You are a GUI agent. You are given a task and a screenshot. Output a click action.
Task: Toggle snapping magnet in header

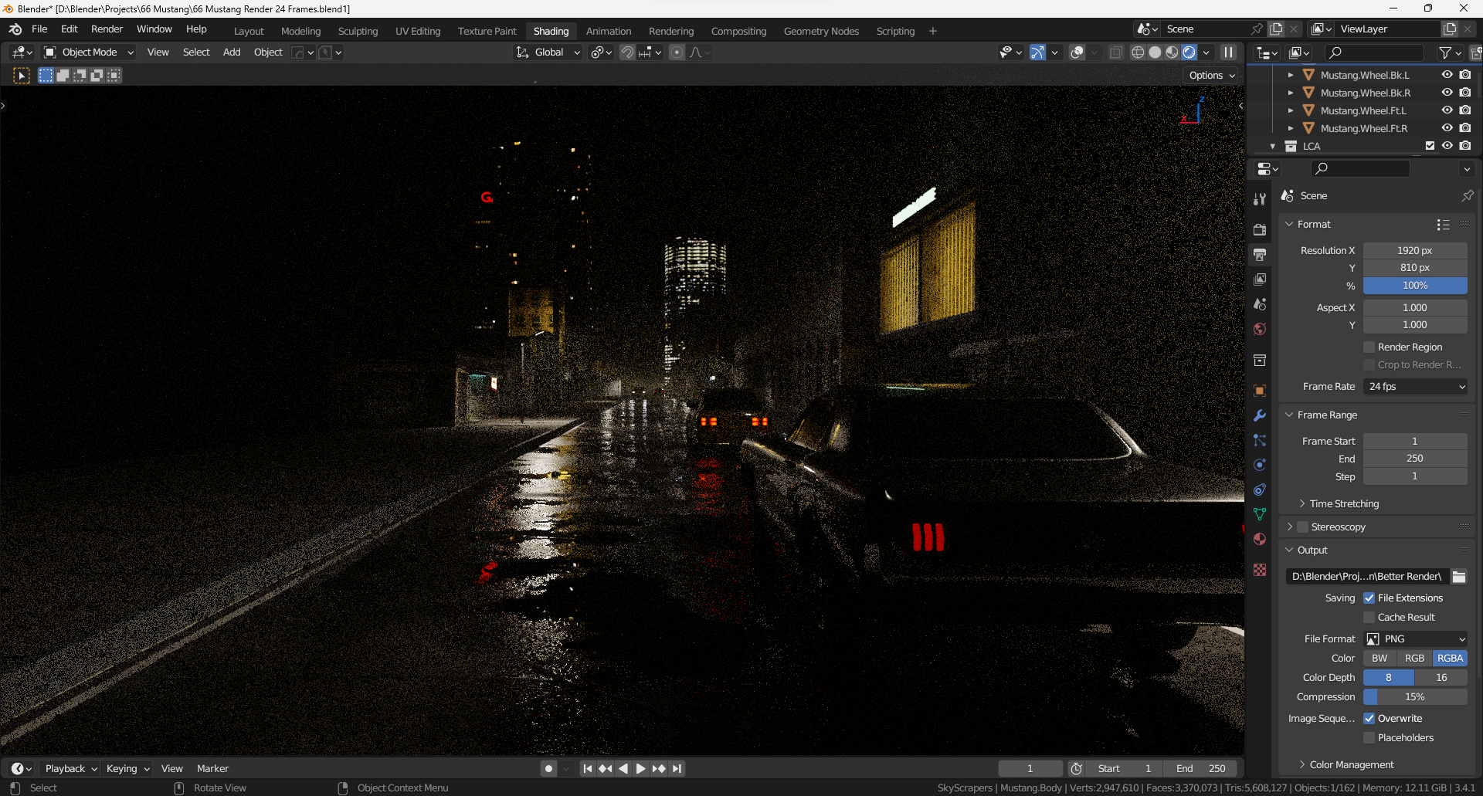coord(627,53)
